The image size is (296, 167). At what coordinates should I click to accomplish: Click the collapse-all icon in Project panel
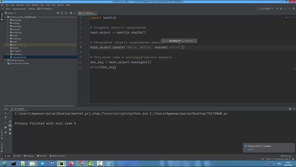tap(66, 13)
